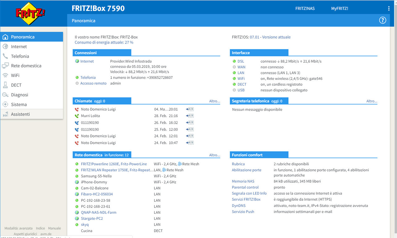This screenshot has height=238, width=397.
Task: Click the Mesh icon beside FRITZ!Powerline
Action: (180, 164)
